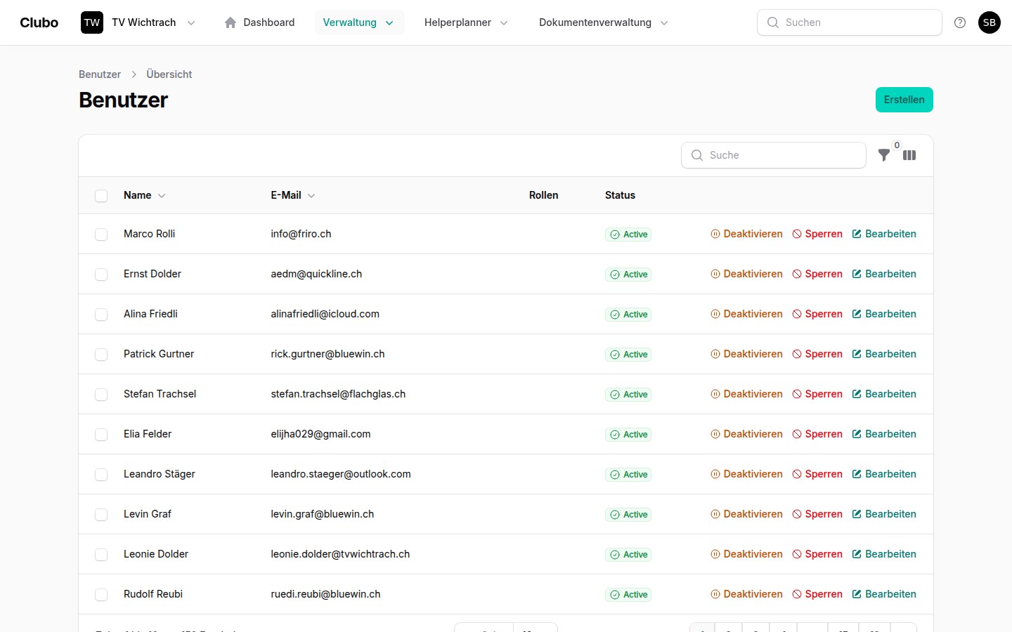The height and width of the screenshot is (632, 1012).
Task: Select all rows via header checkbox
Action: (101, 196)
